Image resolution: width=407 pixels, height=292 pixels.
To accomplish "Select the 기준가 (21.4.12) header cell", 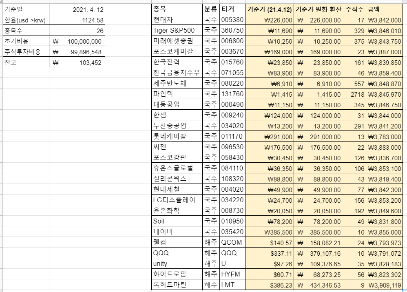I will 270,9.
